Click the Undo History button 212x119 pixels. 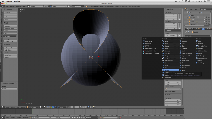10,50
